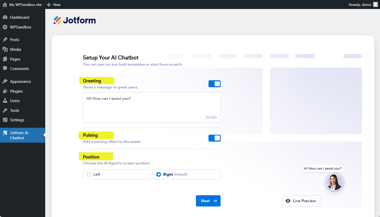Screen dimensions: 380x217
Task: Select the Left position option
Action: pos(116,174)
